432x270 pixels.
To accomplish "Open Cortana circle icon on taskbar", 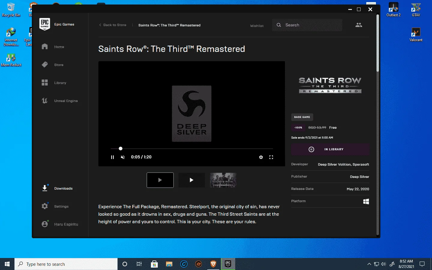I will 125,264.
